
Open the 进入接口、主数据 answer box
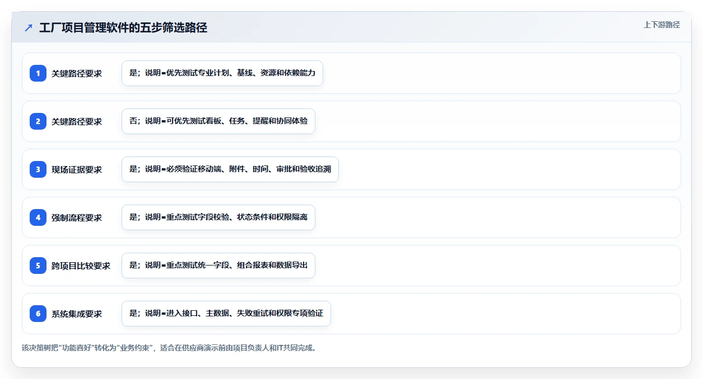point(226,314)
